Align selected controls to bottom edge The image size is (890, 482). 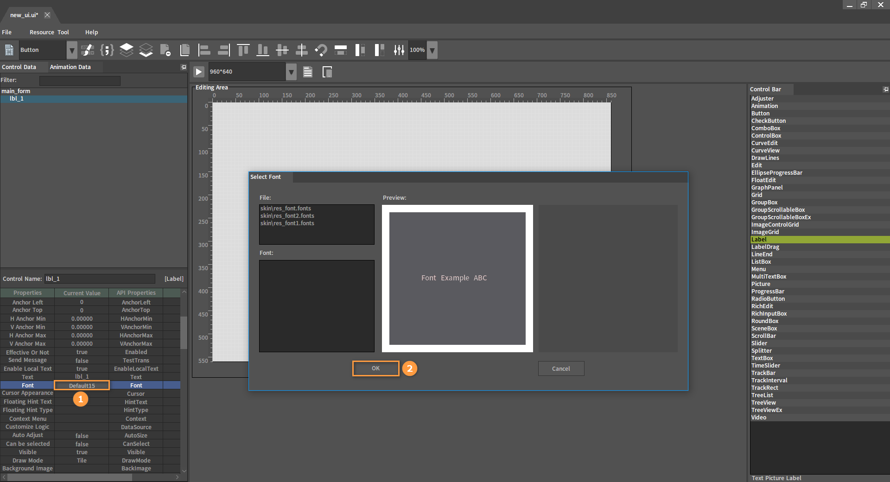(x=262, y=50)
